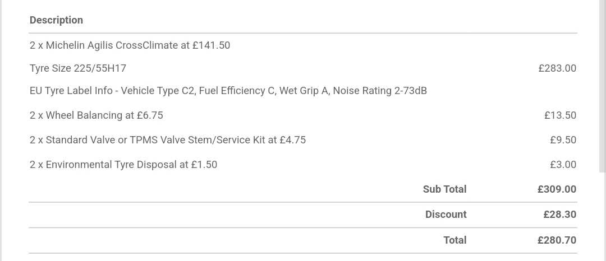Screen dimensions: 606x261
Task: Click the Sub Total label
Action: coord(444,189)
